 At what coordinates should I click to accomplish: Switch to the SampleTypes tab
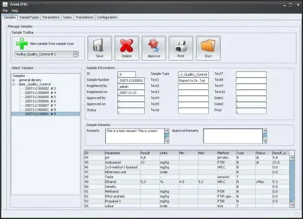click(29, 17)
